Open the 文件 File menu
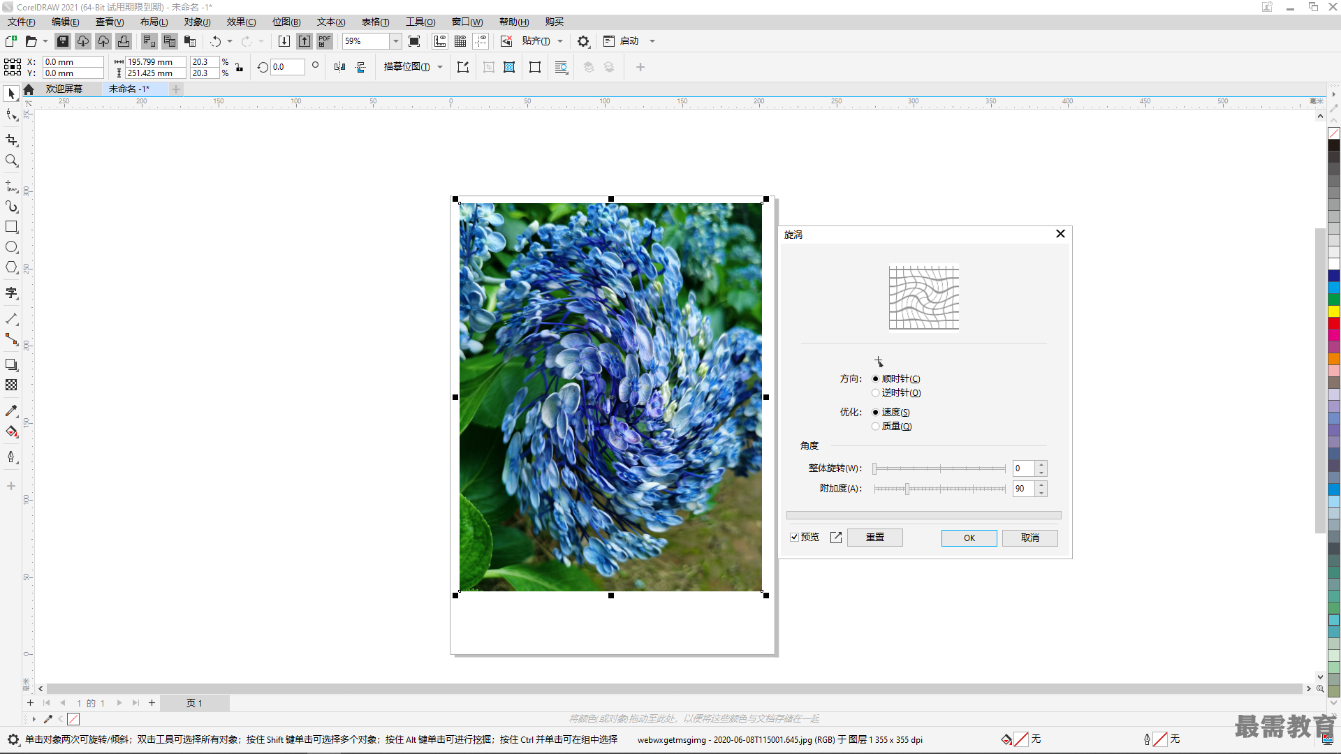Screen dimensions: 1341x754 click(x=22, y=22)
